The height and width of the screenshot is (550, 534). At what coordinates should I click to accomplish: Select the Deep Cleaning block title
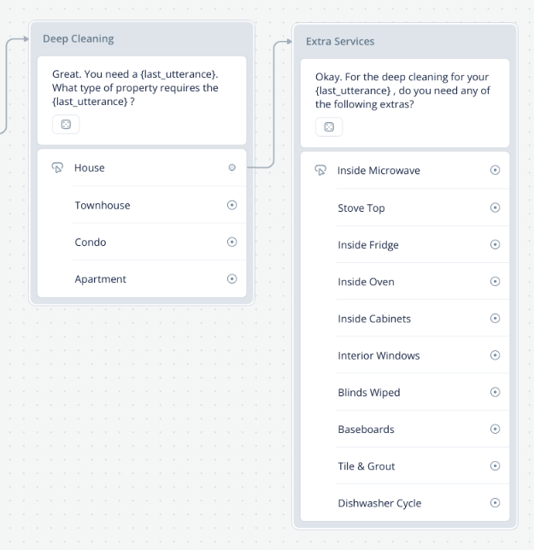[x=79, y=38]
